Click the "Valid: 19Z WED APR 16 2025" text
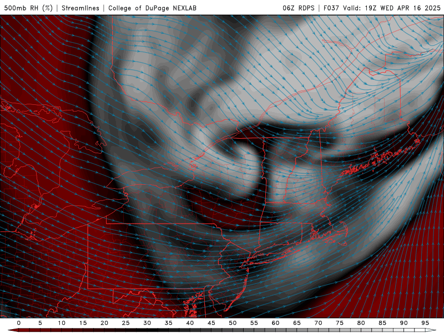The image size is (444, 333). click(x=392, y=8)
